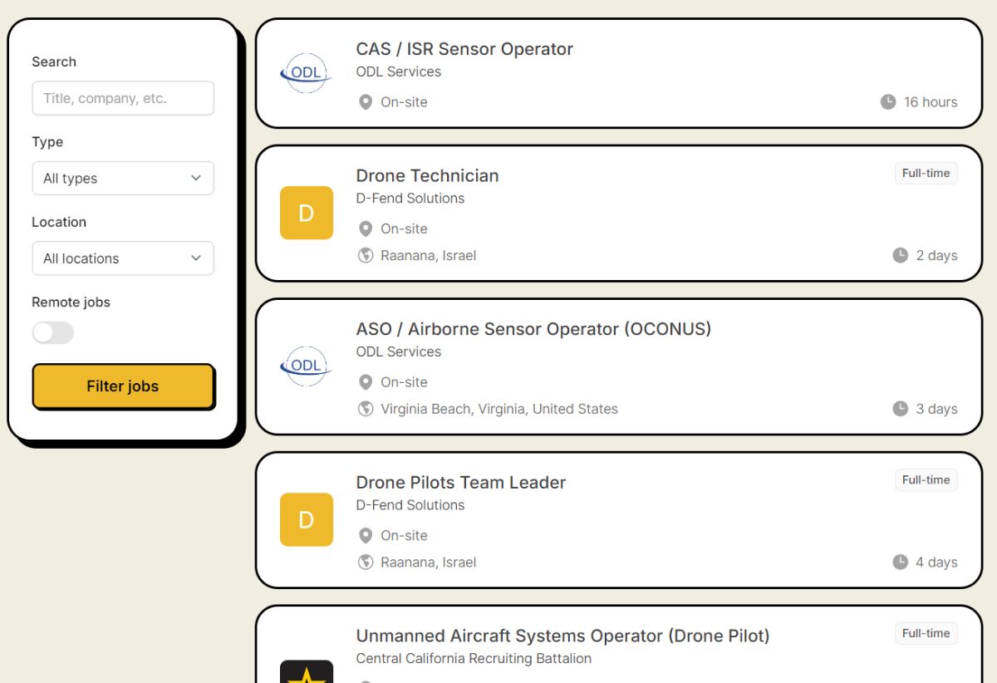Click the D-Fend logo on Drone Technician card
This screenshot has height=683, width=997.
[307, 213]
